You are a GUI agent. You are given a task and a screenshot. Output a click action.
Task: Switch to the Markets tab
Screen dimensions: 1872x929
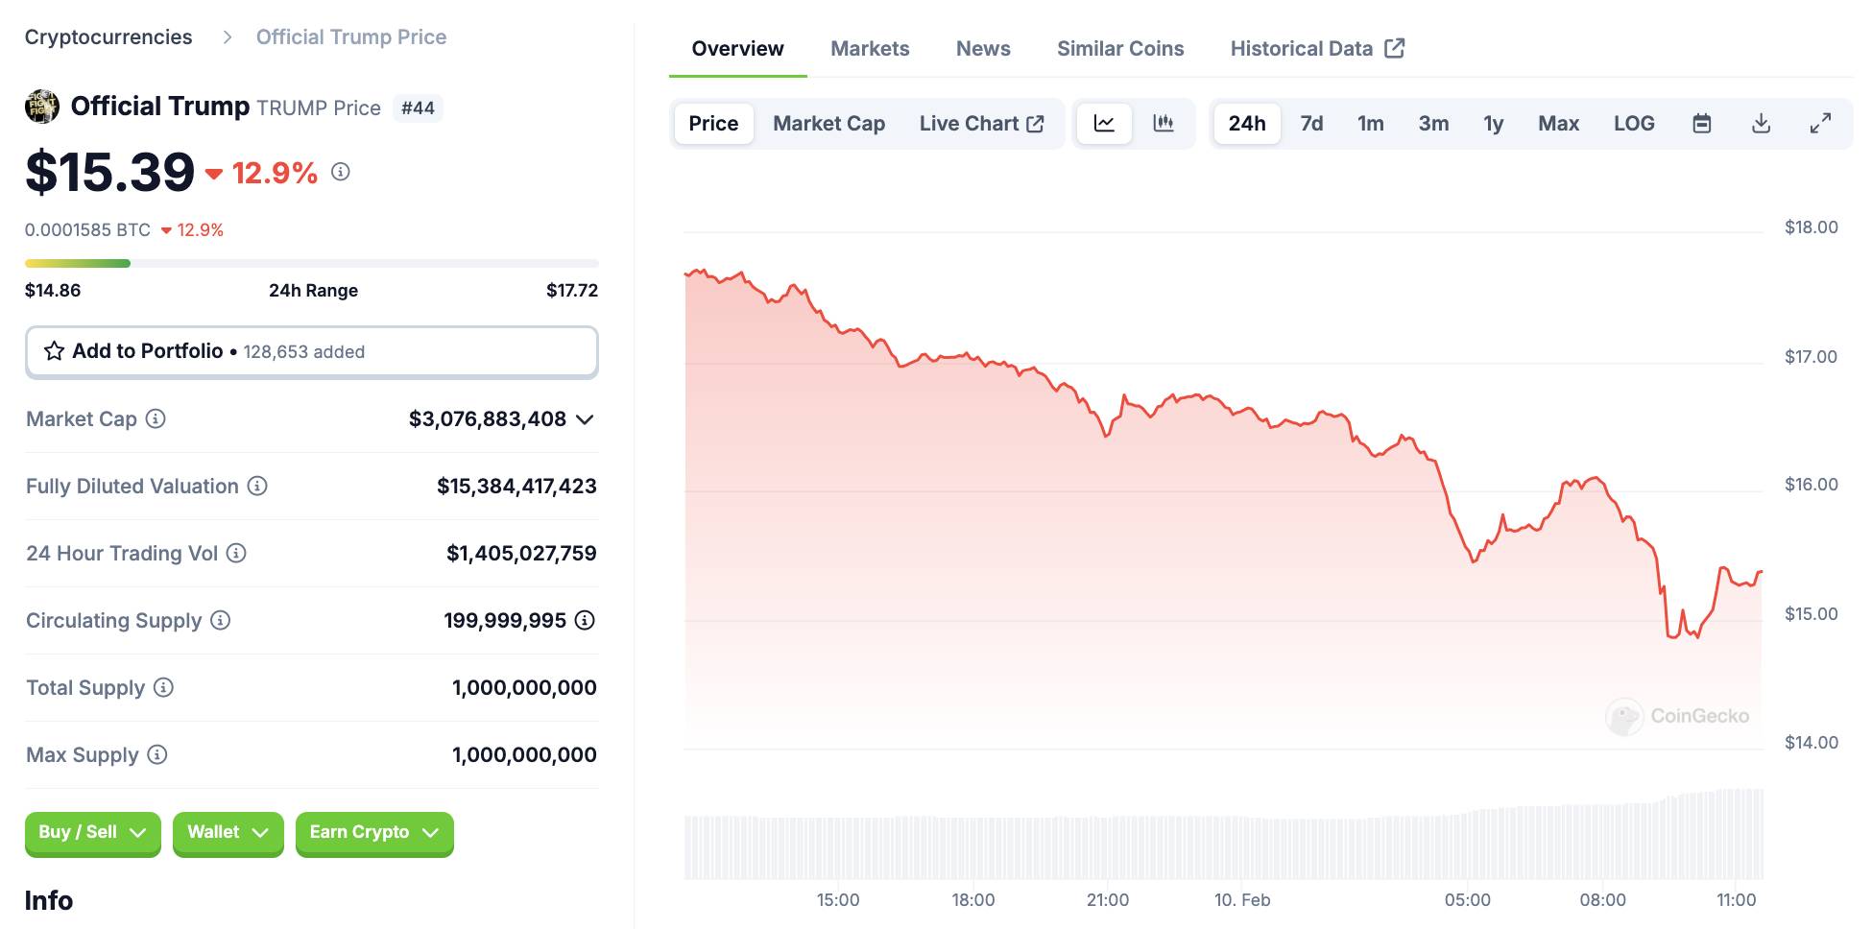tap(870, 49)
